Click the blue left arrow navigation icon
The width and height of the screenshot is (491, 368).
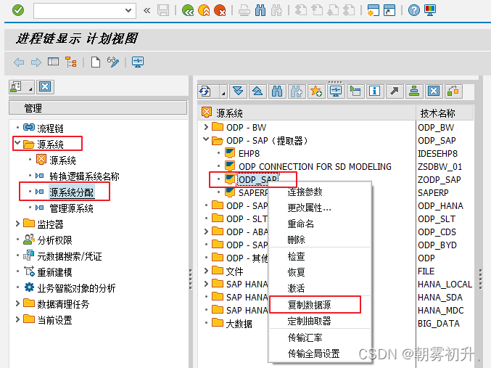[x=19, y=62]
